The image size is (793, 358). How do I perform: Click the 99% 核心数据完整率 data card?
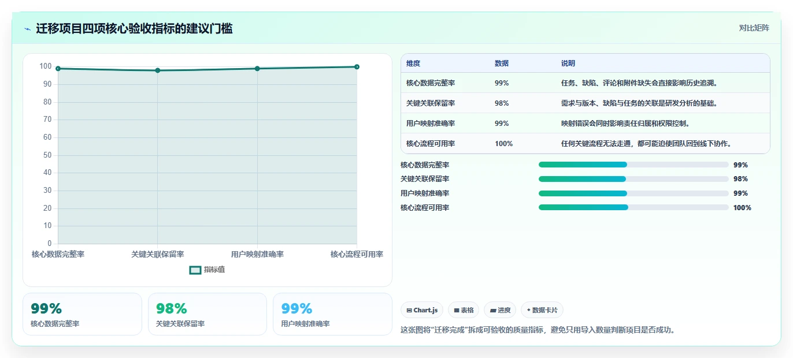click(82, 314)
